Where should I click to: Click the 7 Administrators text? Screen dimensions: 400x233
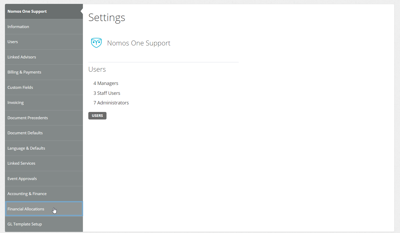pyautogui.click(x=111, y=103)
